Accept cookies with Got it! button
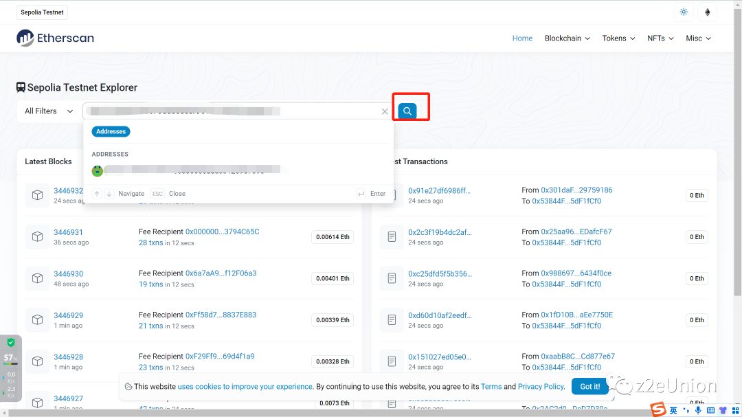 coord(590,387)
